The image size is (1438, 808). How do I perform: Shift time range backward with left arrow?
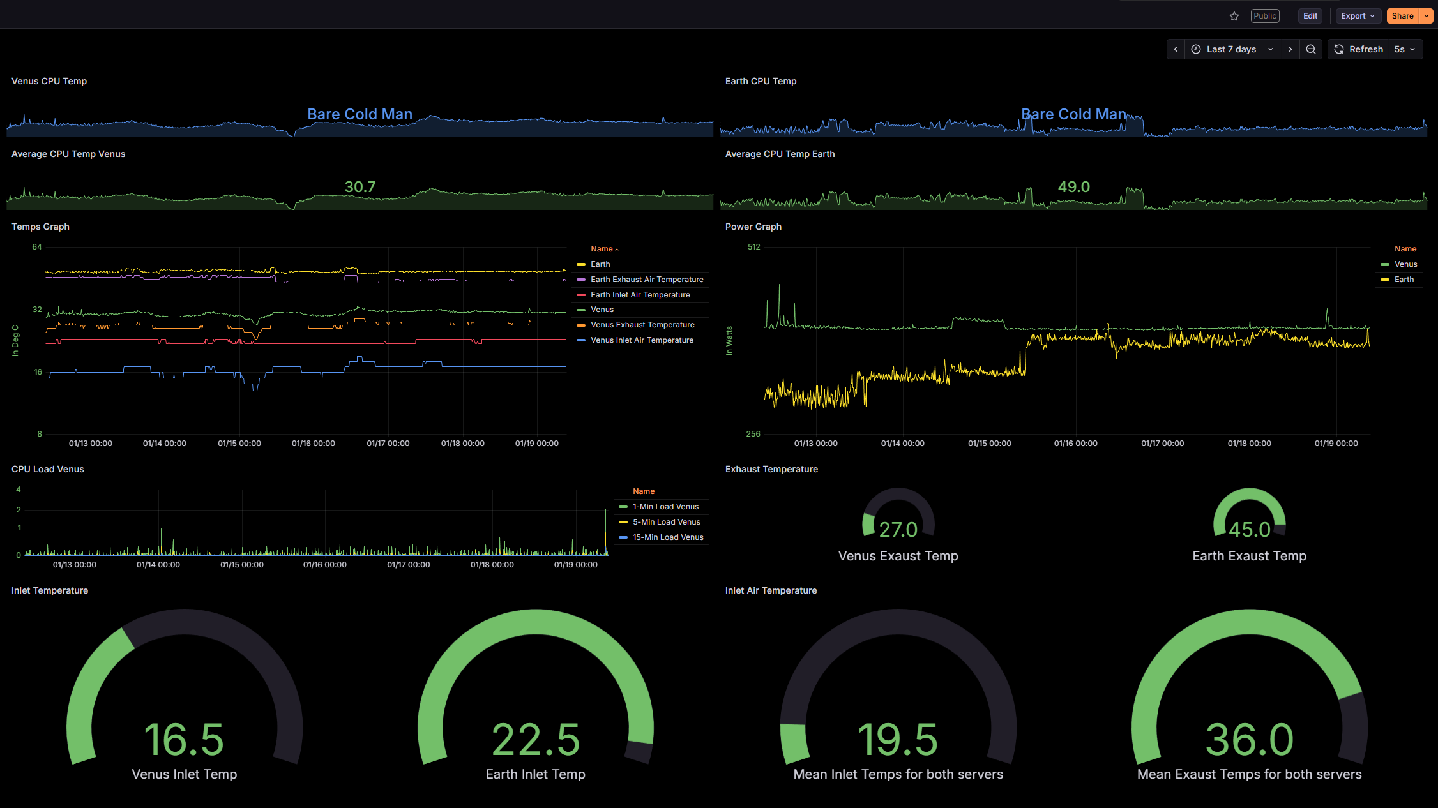pyautogui.click(x=1176, y=49)
